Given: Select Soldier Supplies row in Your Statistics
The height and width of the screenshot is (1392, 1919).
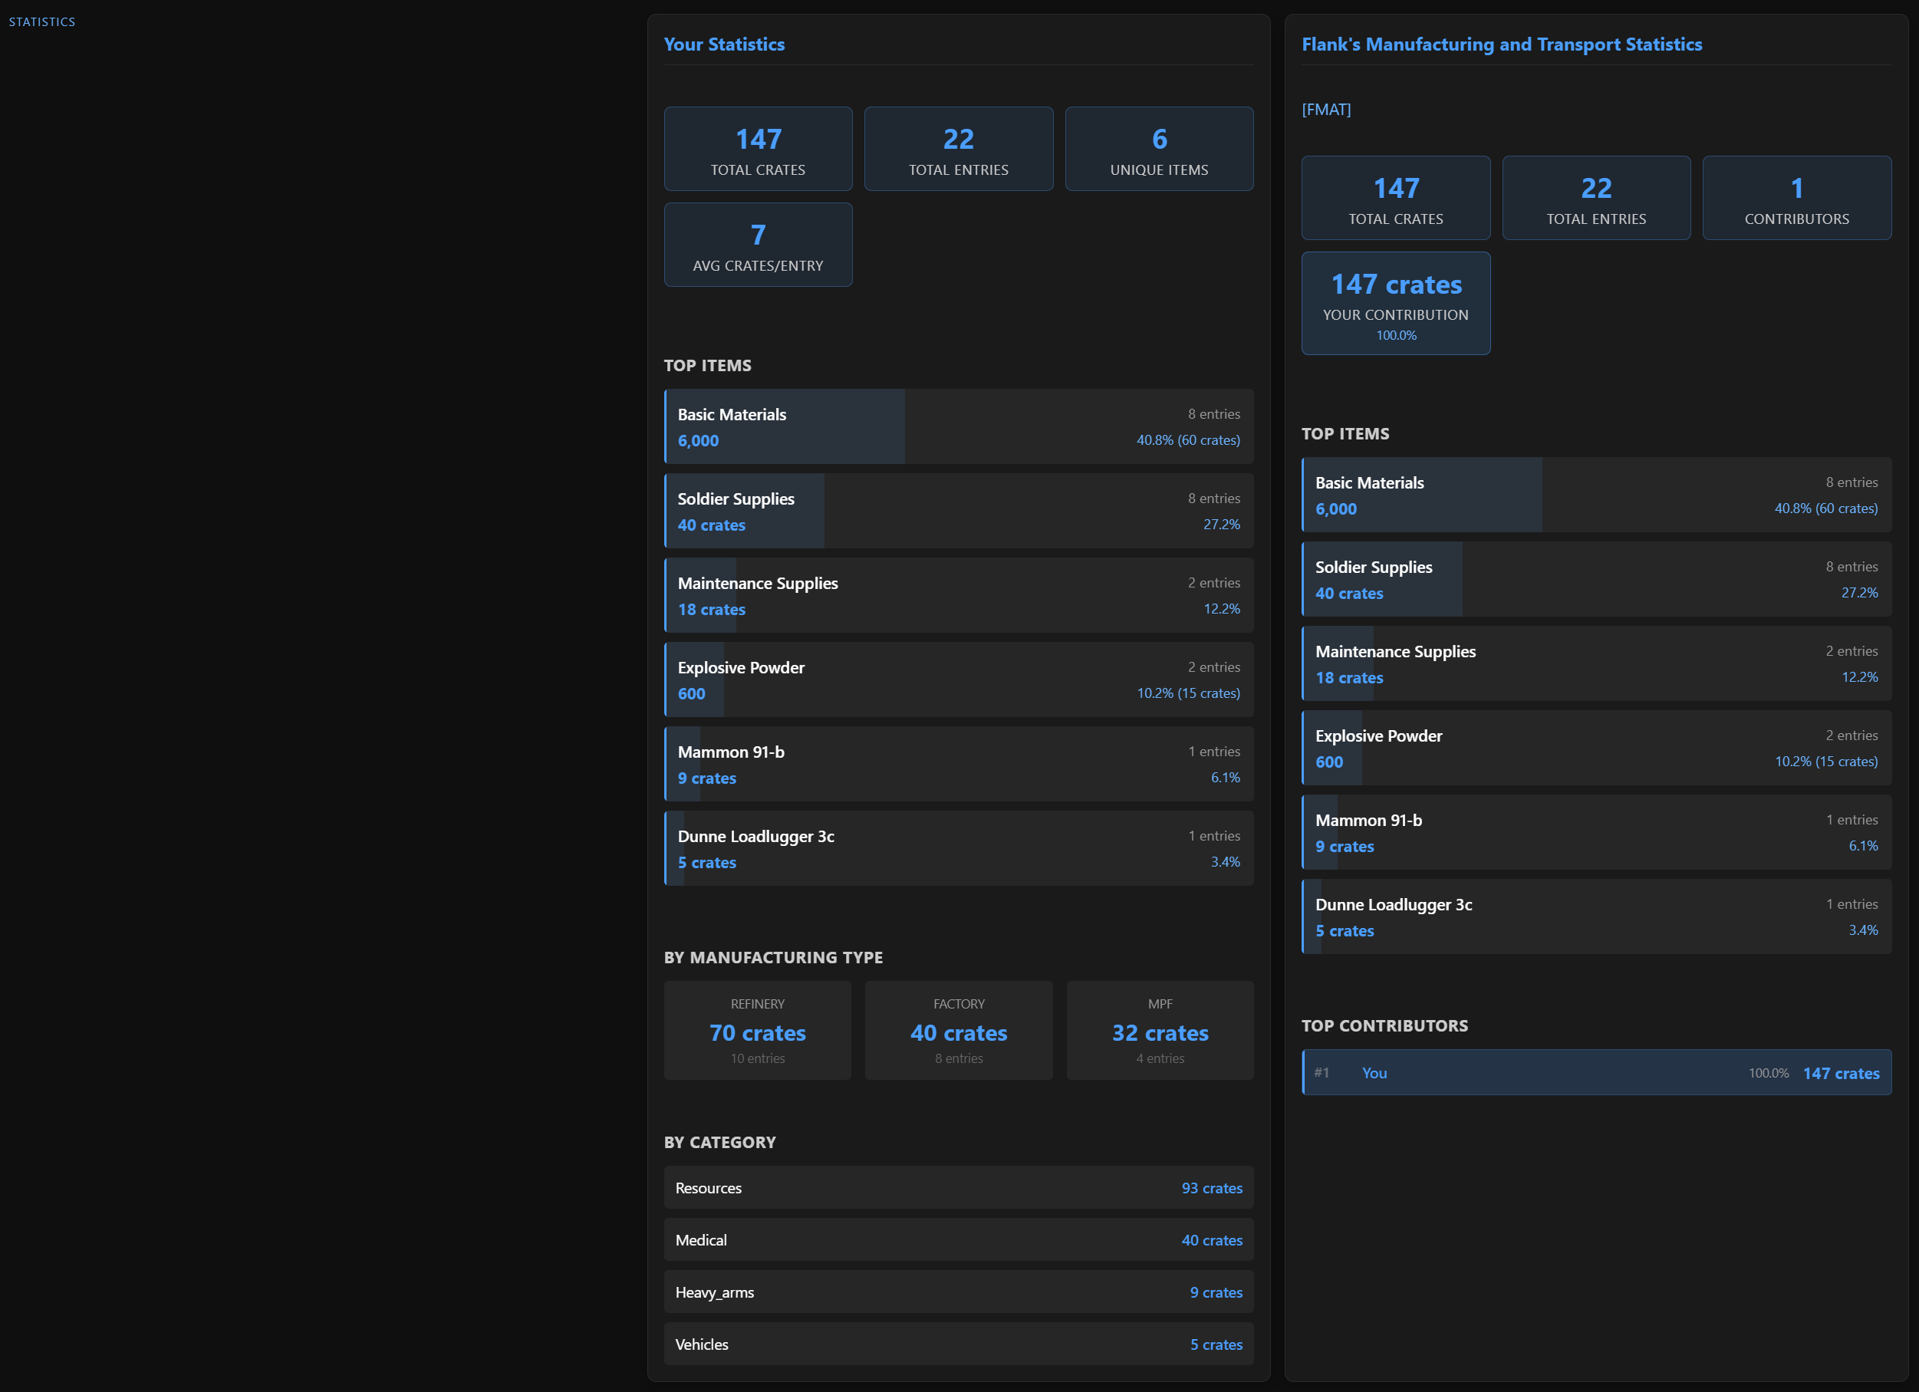Looking at the screenshot, I should 958,511.
